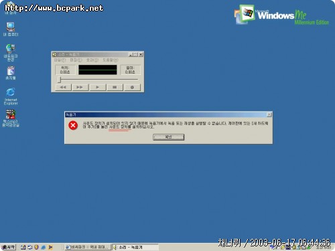Stop playback in Sound Recorder
335x251 pixels.
(x=115, y=87)
